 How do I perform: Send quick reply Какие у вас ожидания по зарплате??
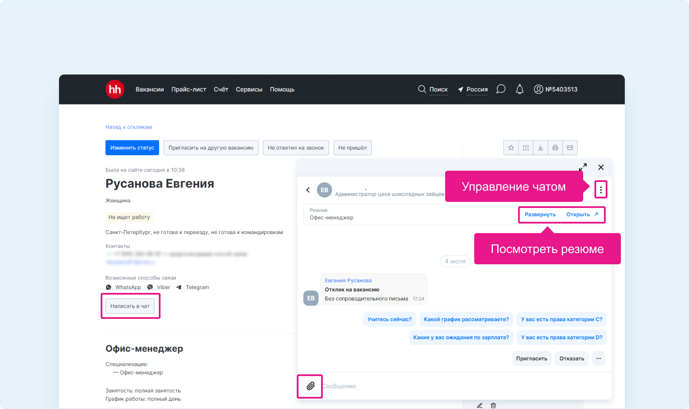pos(461,338)
